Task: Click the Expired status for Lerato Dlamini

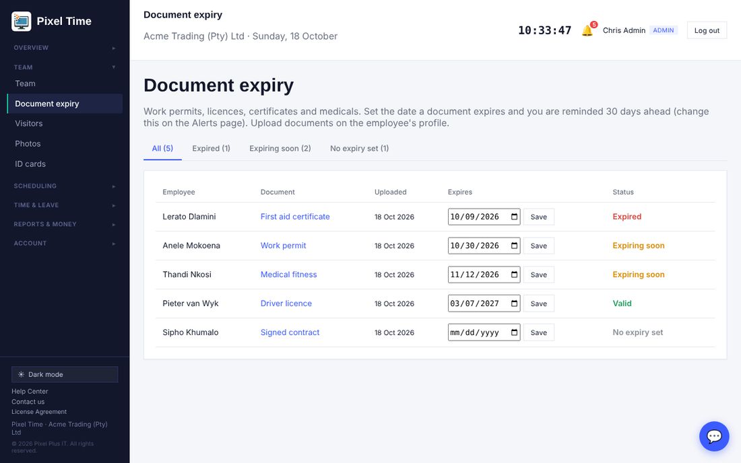Action: [x=627, y=217]
